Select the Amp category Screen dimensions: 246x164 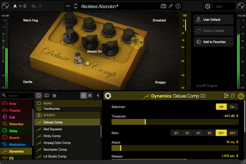pyautogui.click(x=16, y=104)
